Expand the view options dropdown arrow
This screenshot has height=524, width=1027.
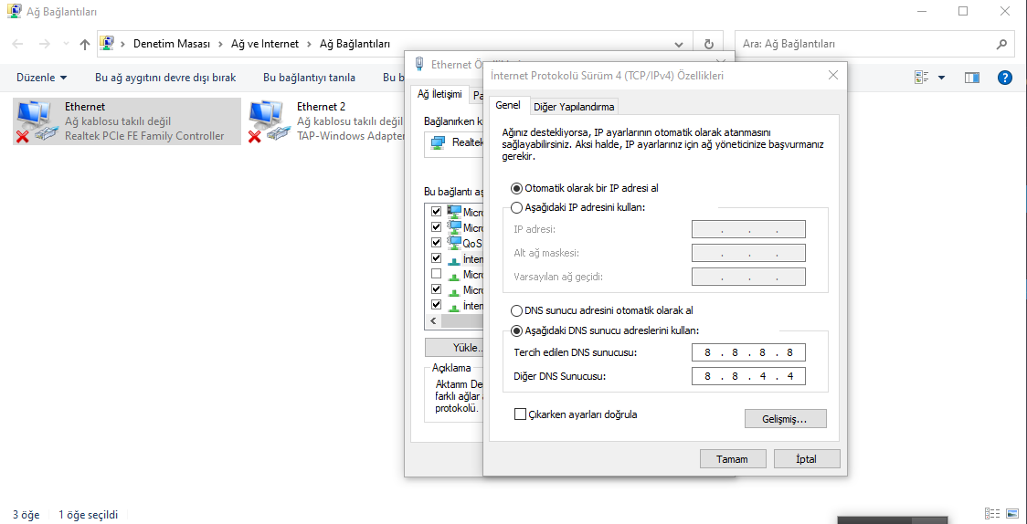click(942, 78)
